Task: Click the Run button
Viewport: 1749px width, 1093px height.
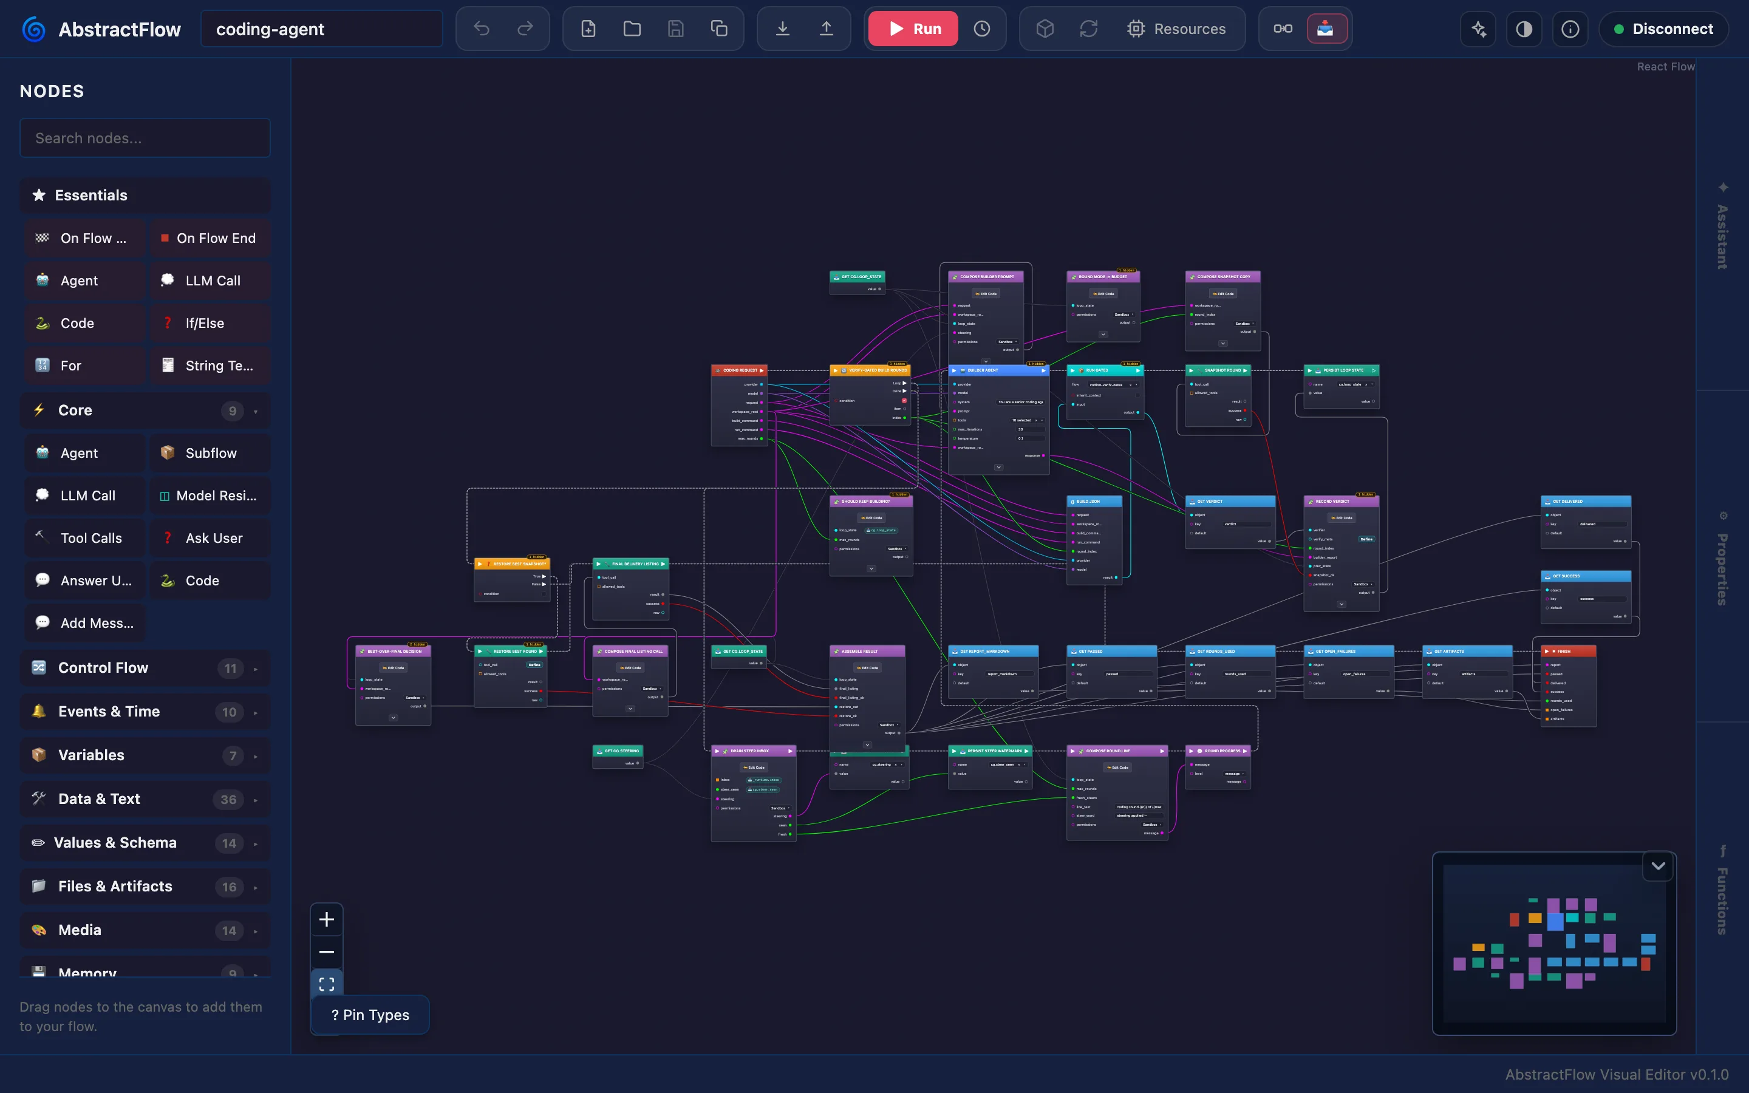Action: tap(913, 29)
